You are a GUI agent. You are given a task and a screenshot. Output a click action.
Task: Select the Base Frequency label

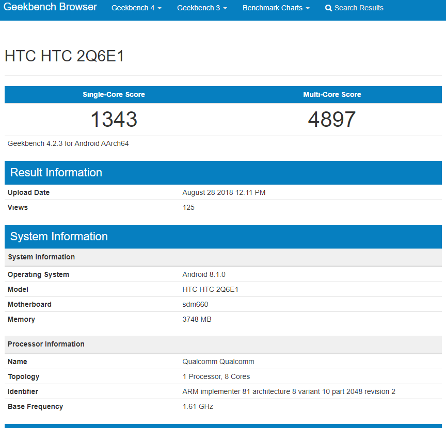(x=35, y=407)
